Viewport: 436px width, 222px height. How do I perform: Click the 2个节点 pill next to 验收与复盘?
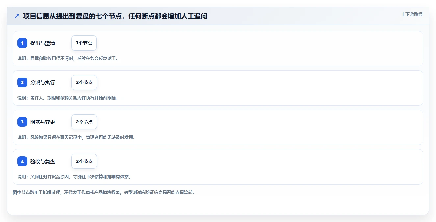(84, 161)
